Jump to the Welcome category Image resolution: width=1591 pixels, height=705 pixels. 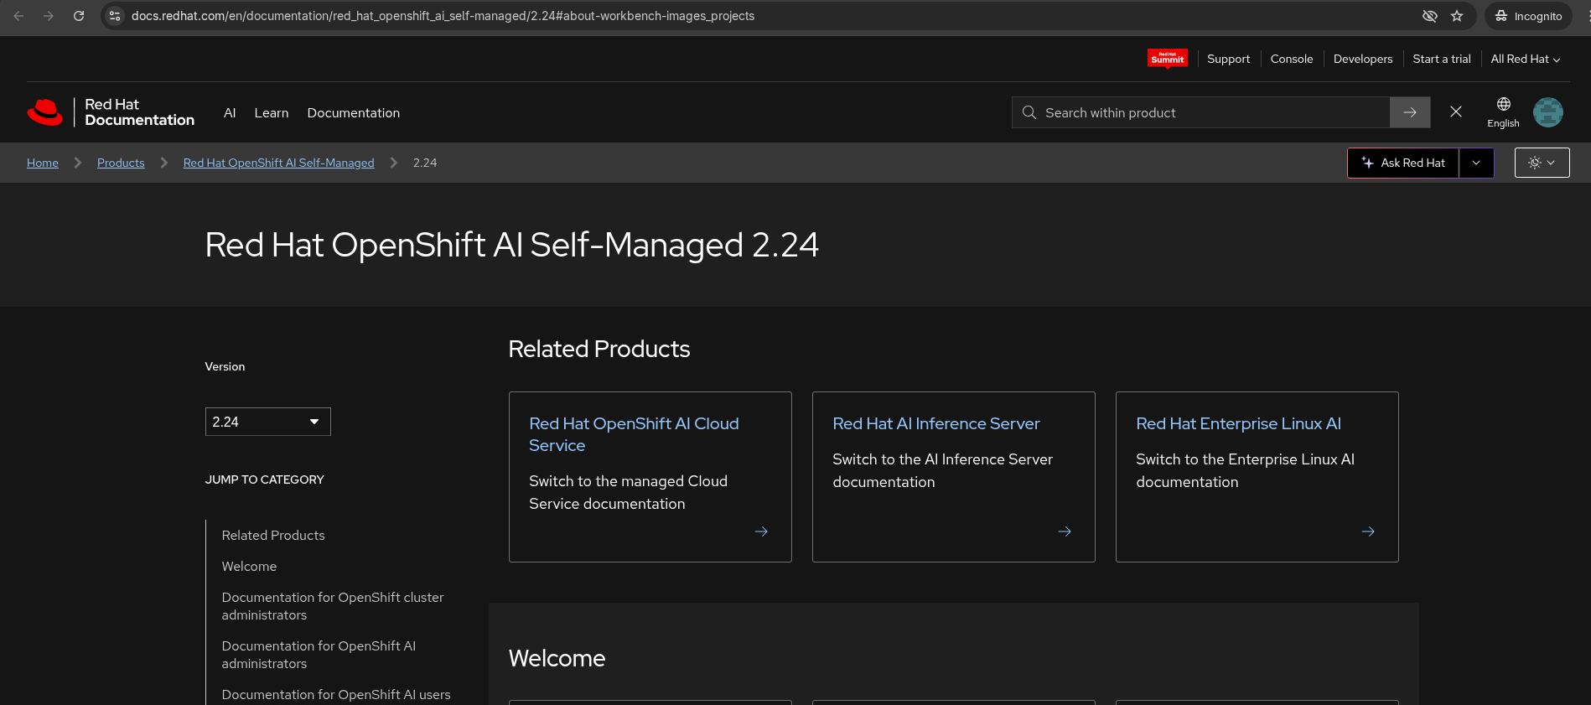tap(249, 567)
